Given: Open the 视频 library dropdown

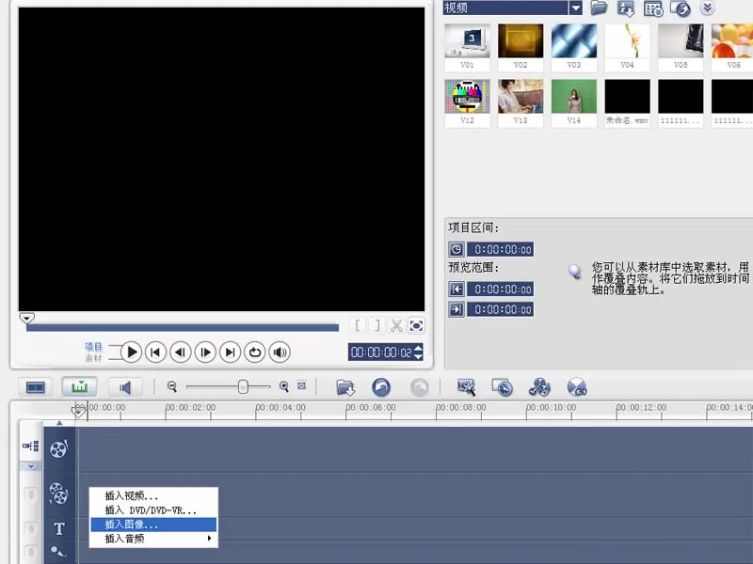Looking at the screenshot, I should 575,8.
